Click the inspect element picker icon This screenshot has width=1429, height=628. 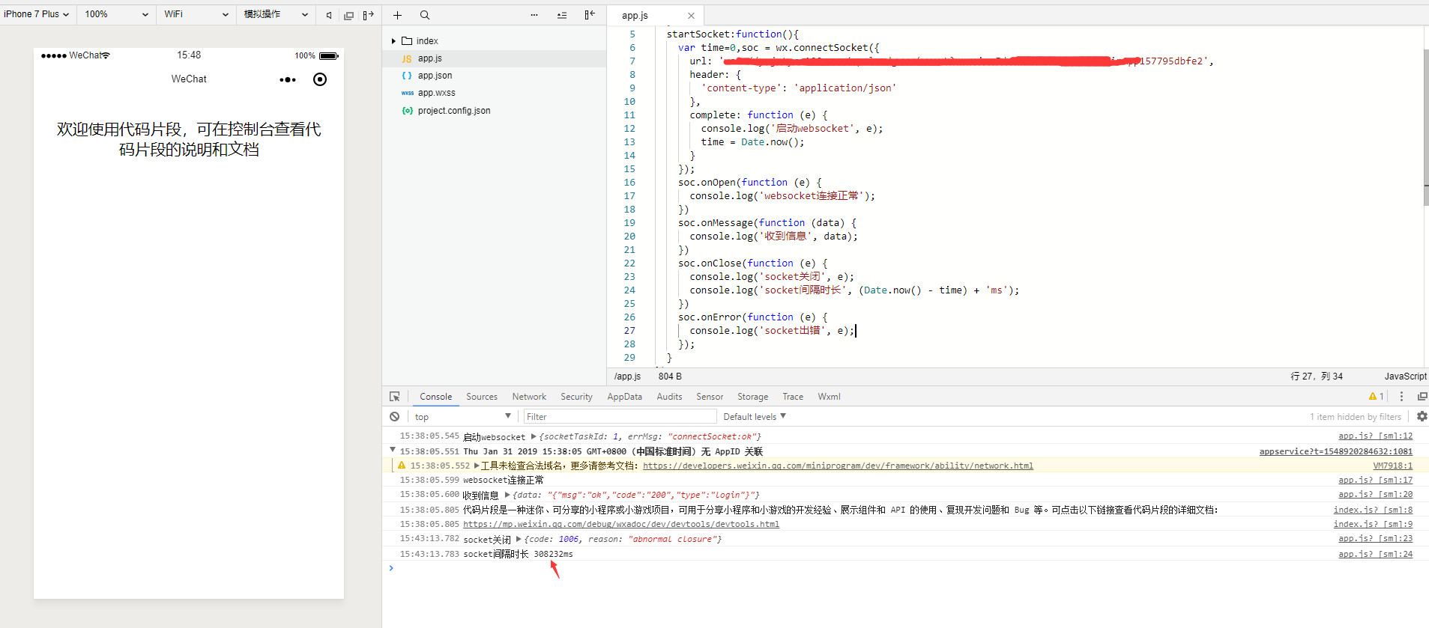[395, 397]
